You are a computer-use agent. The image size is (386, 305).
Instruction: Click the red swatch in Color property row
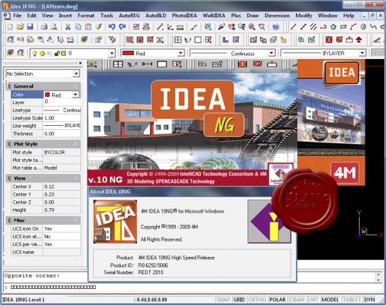coord(47,94)
